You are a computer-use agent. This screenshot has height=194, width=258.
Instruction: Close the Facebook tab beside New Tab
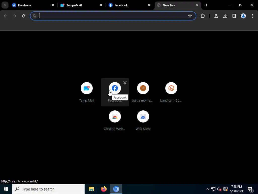(149, 5)
